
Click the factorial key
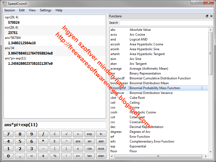(66, 156)
